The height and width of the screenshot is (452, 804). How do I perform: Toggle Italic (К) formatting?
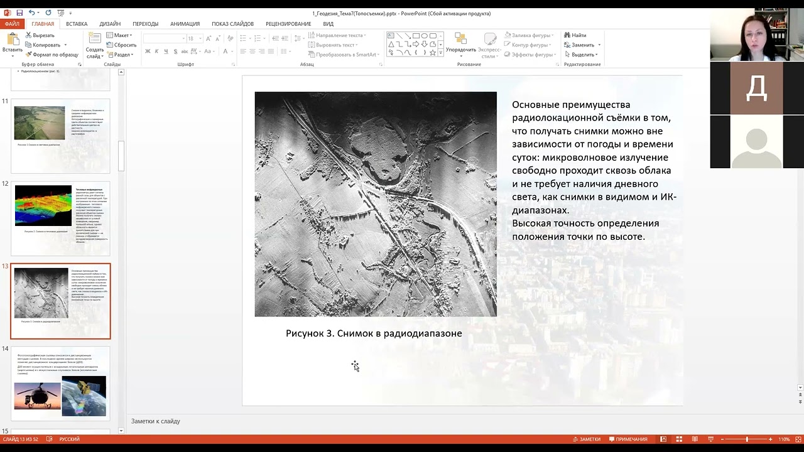point(156,51)
